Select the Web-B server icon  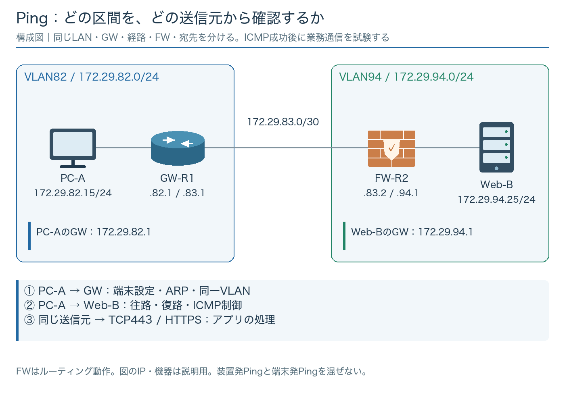496,148
